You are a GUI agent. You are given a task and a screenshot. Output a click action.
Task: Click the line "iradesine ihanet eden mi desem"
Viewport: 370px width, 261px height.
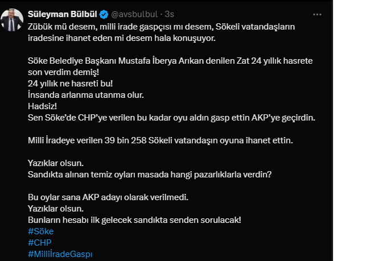[x=122, y=38]
